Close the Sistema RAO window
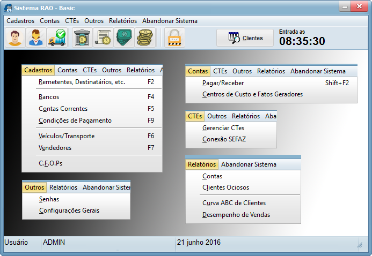 pos(360,6)
